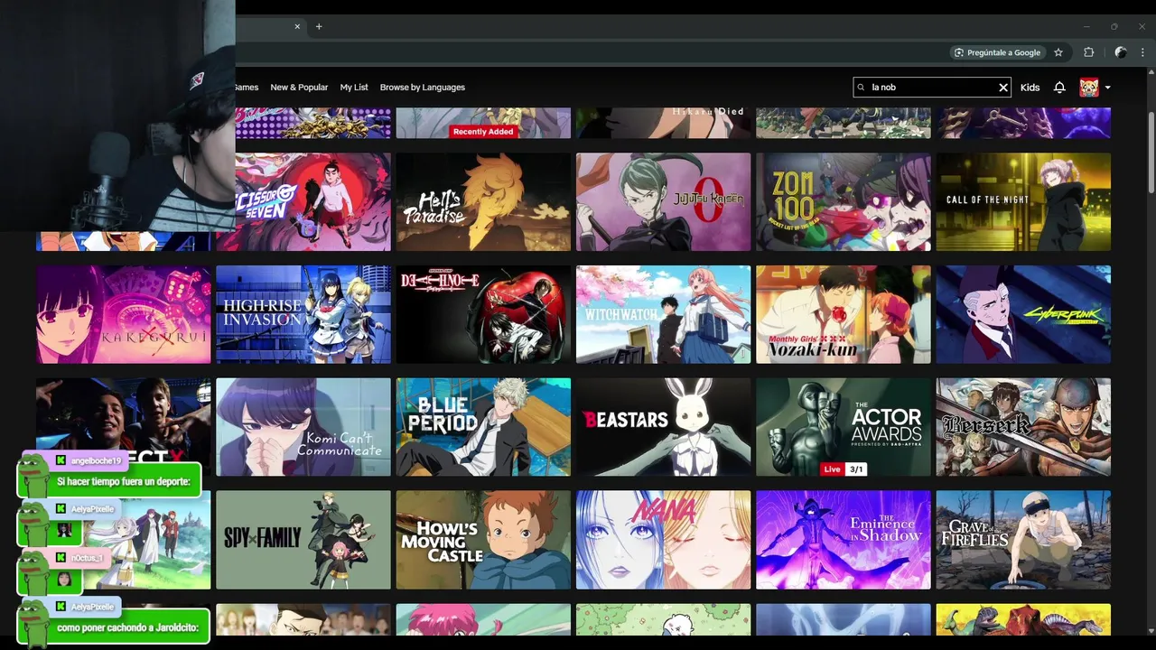Open Komi Can't Communicate card
The width and height of the screenshot is (1156, 650).
pyautogui.click(x=303, y=427)
